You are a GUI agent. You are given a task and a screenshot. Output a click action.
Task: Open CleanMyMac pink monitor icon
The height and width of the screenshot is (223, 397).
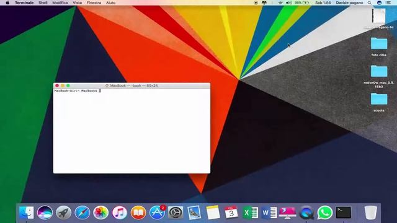(287, 212)
